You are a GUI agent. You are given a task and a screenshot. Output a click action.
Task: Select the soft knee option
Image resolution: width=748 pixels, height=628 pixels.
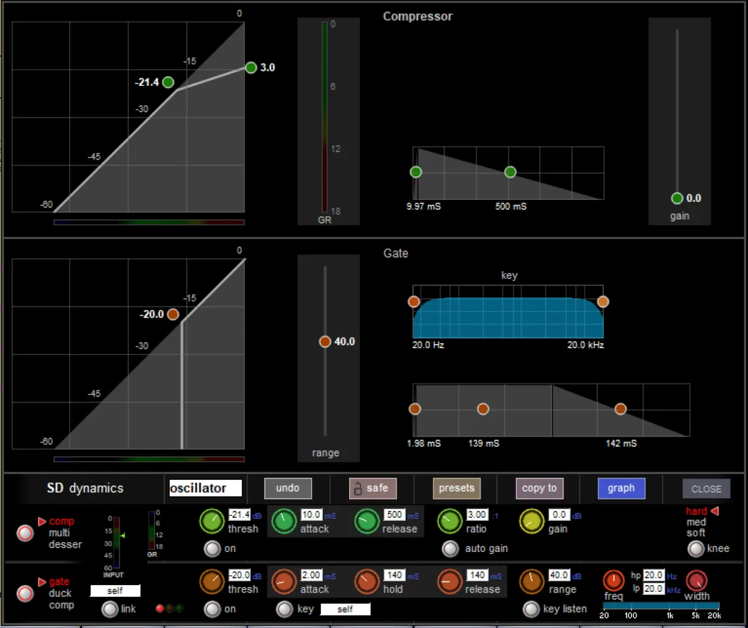pyautogui.click(x=696, y=533)
